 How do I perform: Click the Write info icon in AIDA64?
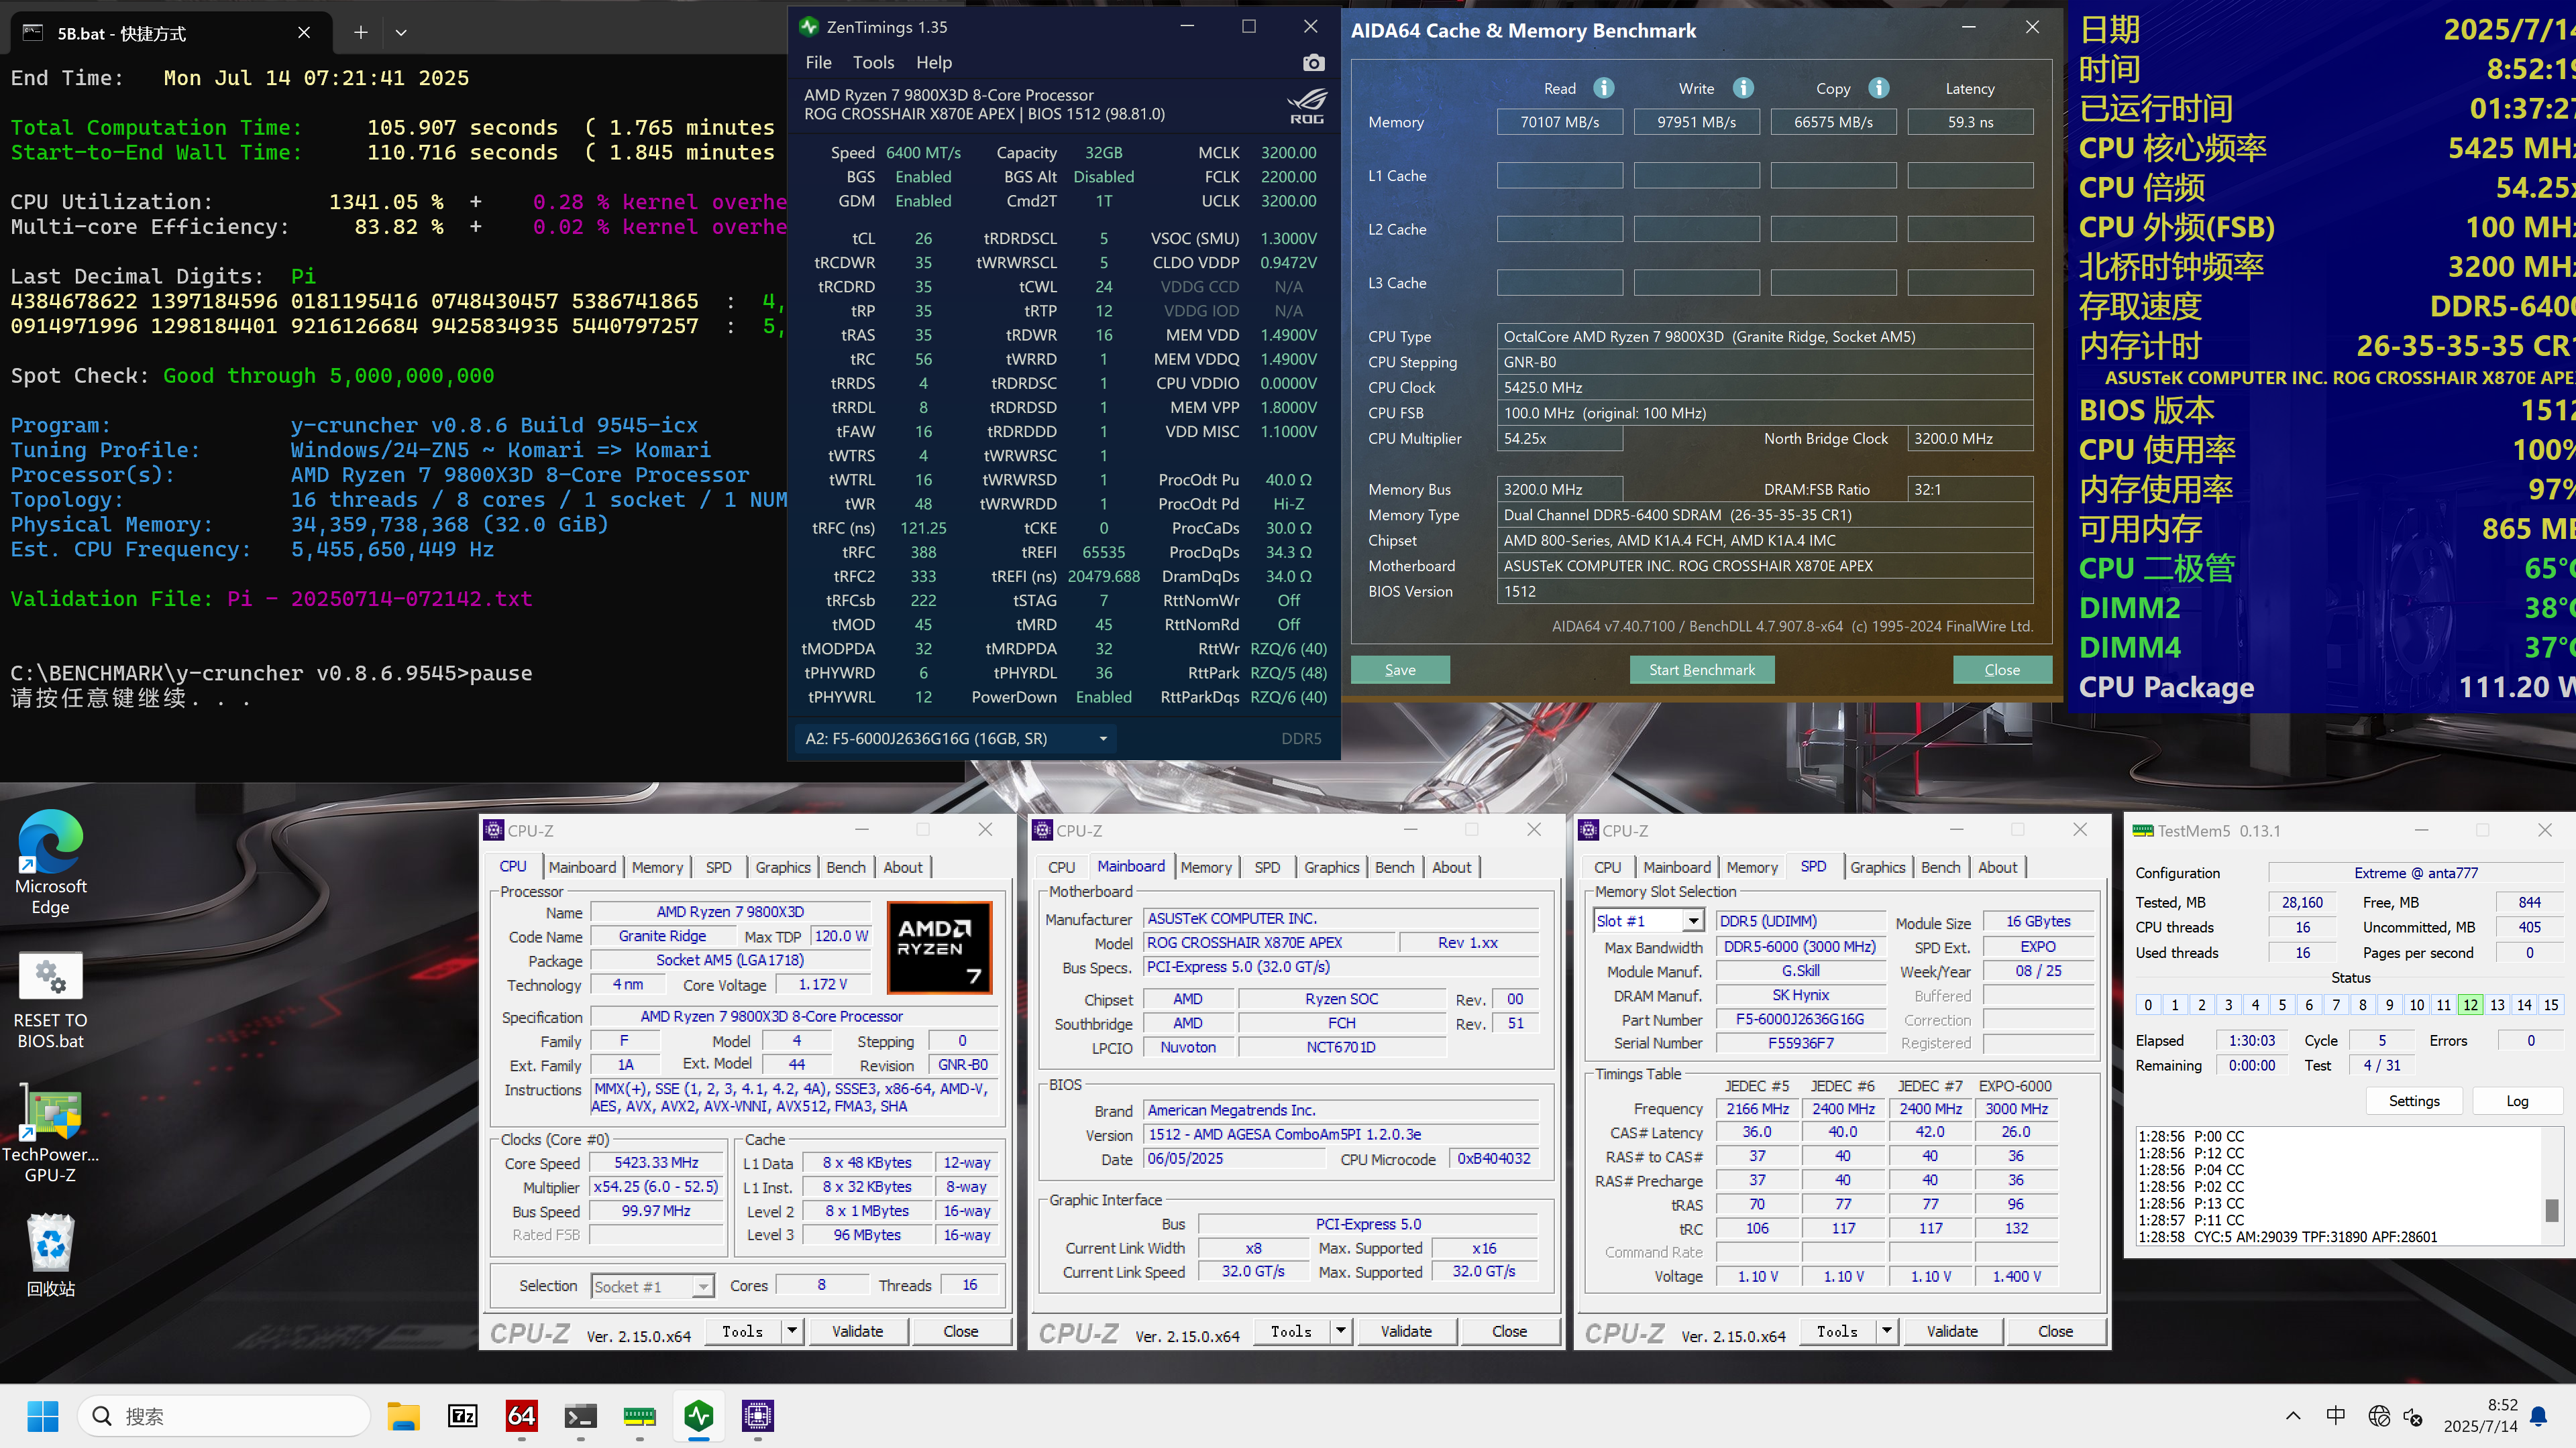(1743, 88)
